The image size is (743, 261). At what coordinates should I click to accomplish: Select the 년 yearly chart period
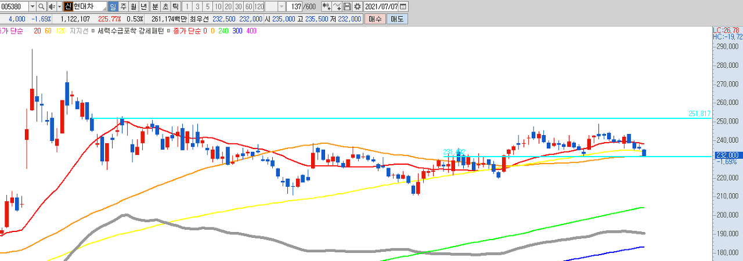pyautogui.click(x=145, y=6)
